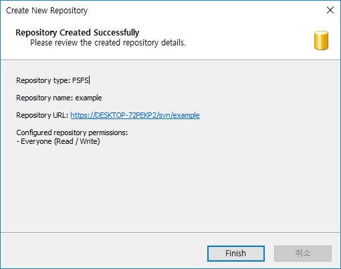Click the '- Everyone (Read / Write)' line

(x=58, y=141)
